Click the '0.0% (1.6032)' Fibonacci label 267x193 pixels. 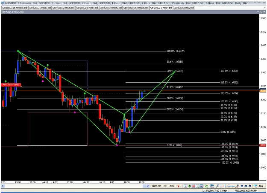tap(174, 145)
